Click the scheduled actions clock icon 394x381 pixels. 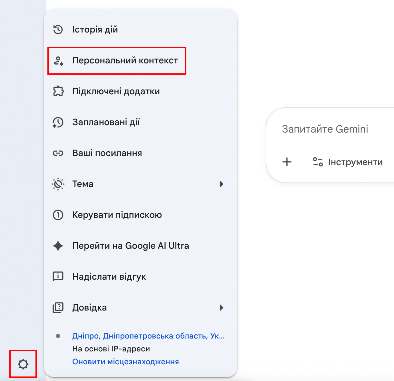[58, 122]
